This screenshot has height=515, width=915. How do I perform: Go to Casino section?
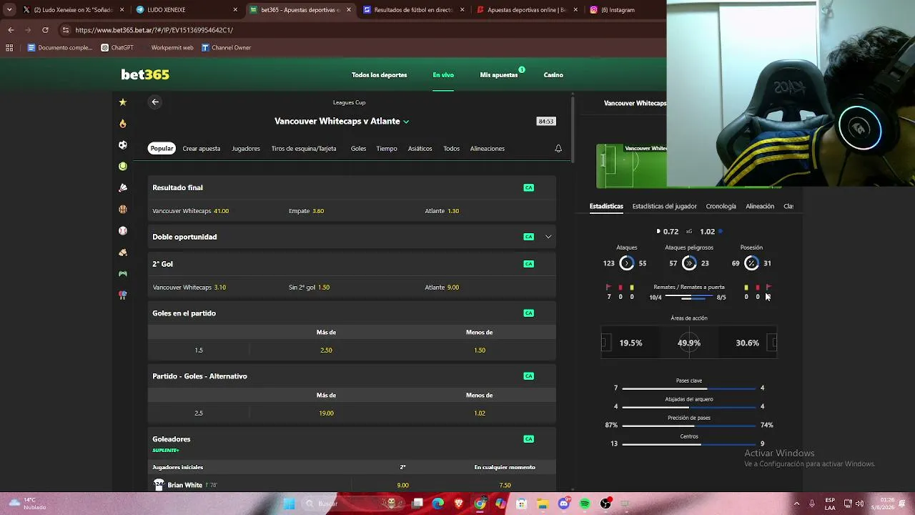coord(553,75)
